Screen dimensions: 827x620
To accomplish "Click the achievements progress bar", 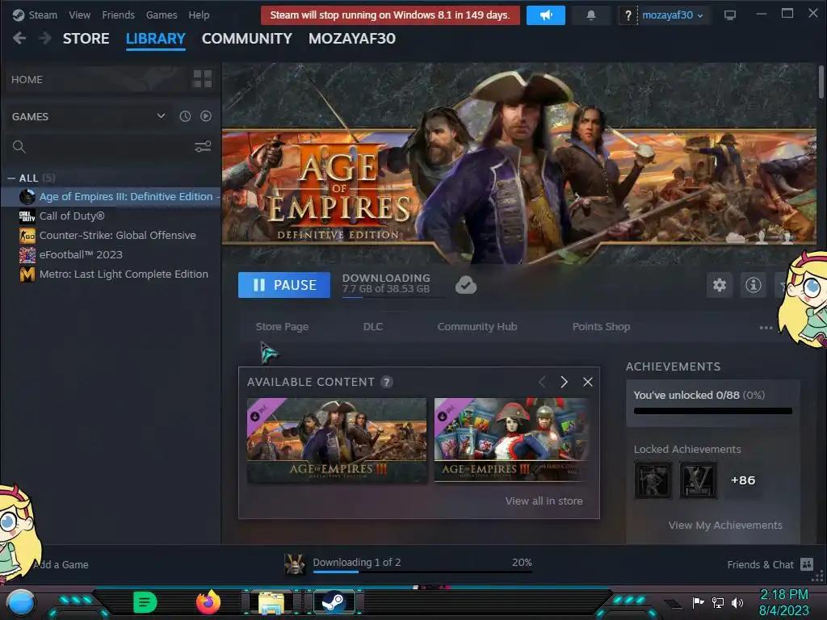I will pyautogui.click(x=712, y=411).
